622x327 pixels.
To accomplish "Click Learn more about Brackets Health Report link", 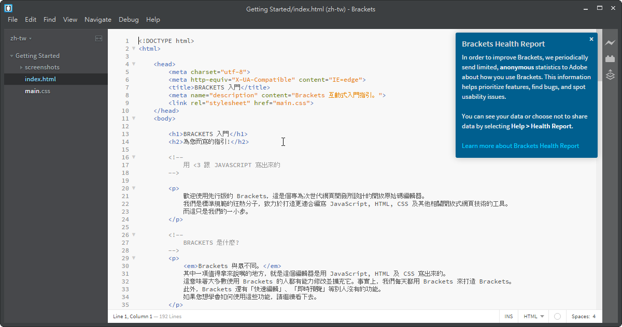I will click(x=520, y=146).
